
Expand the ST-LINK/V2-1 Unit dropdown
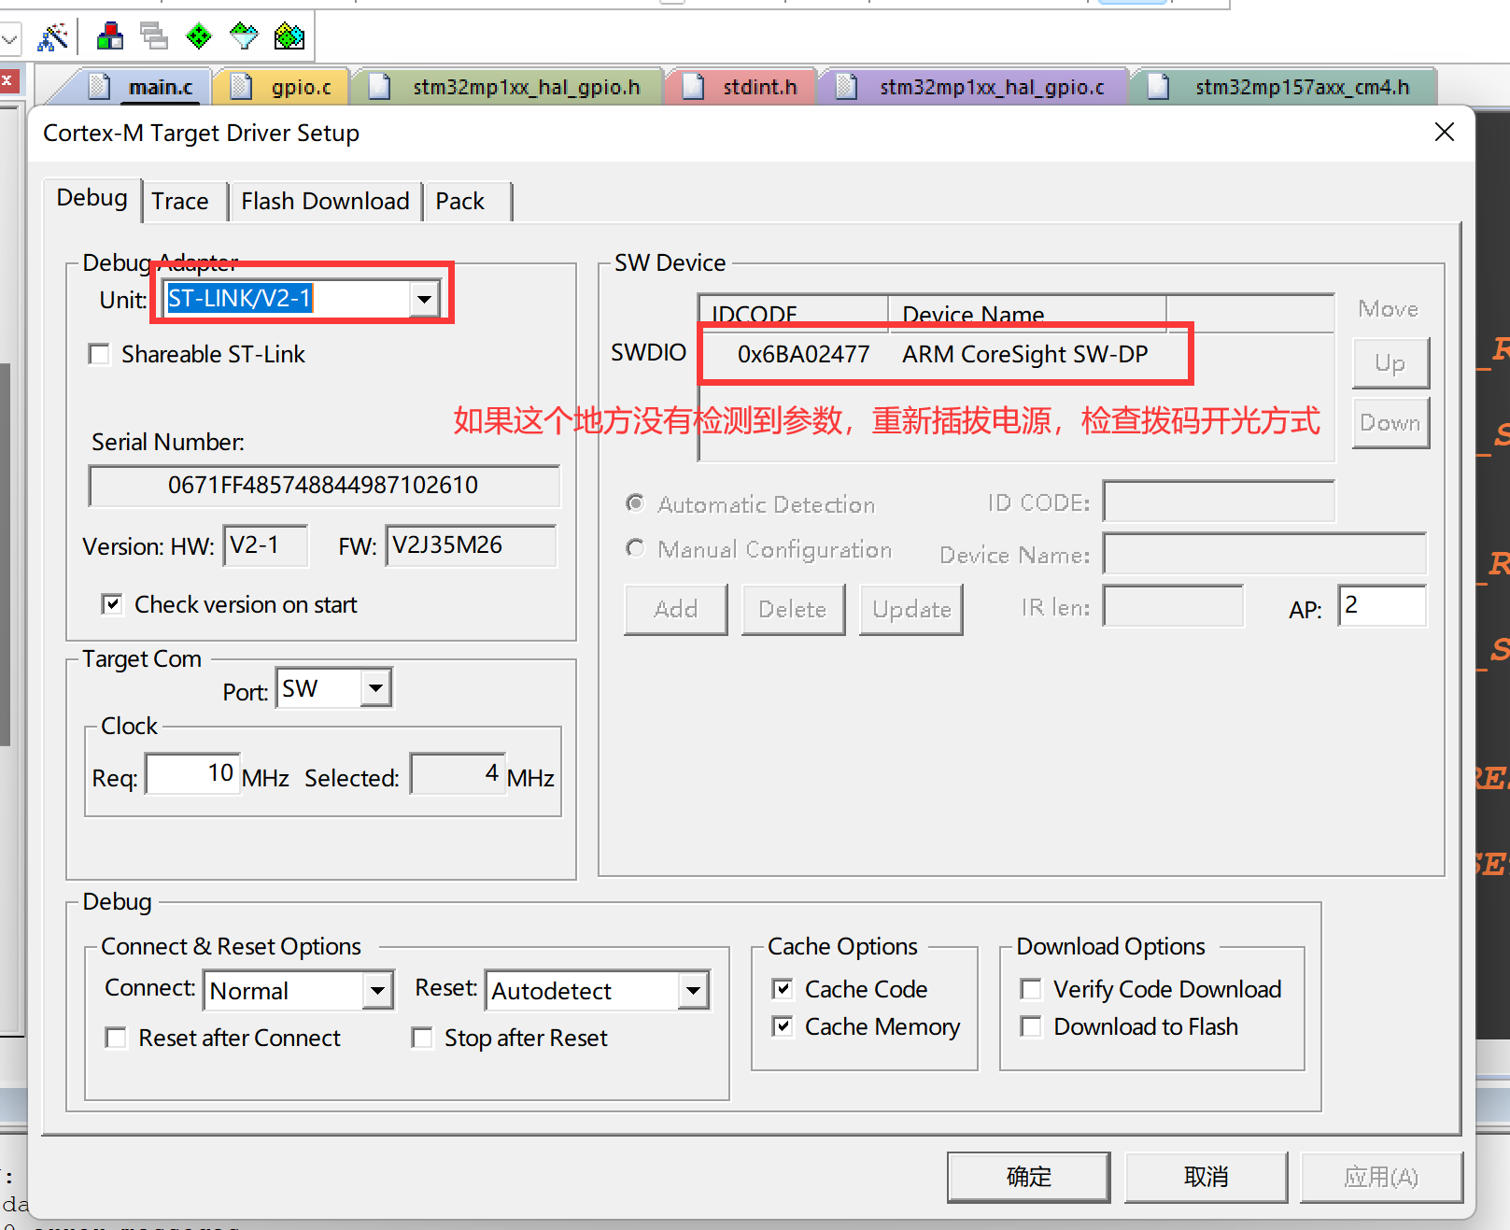[424, 299]
